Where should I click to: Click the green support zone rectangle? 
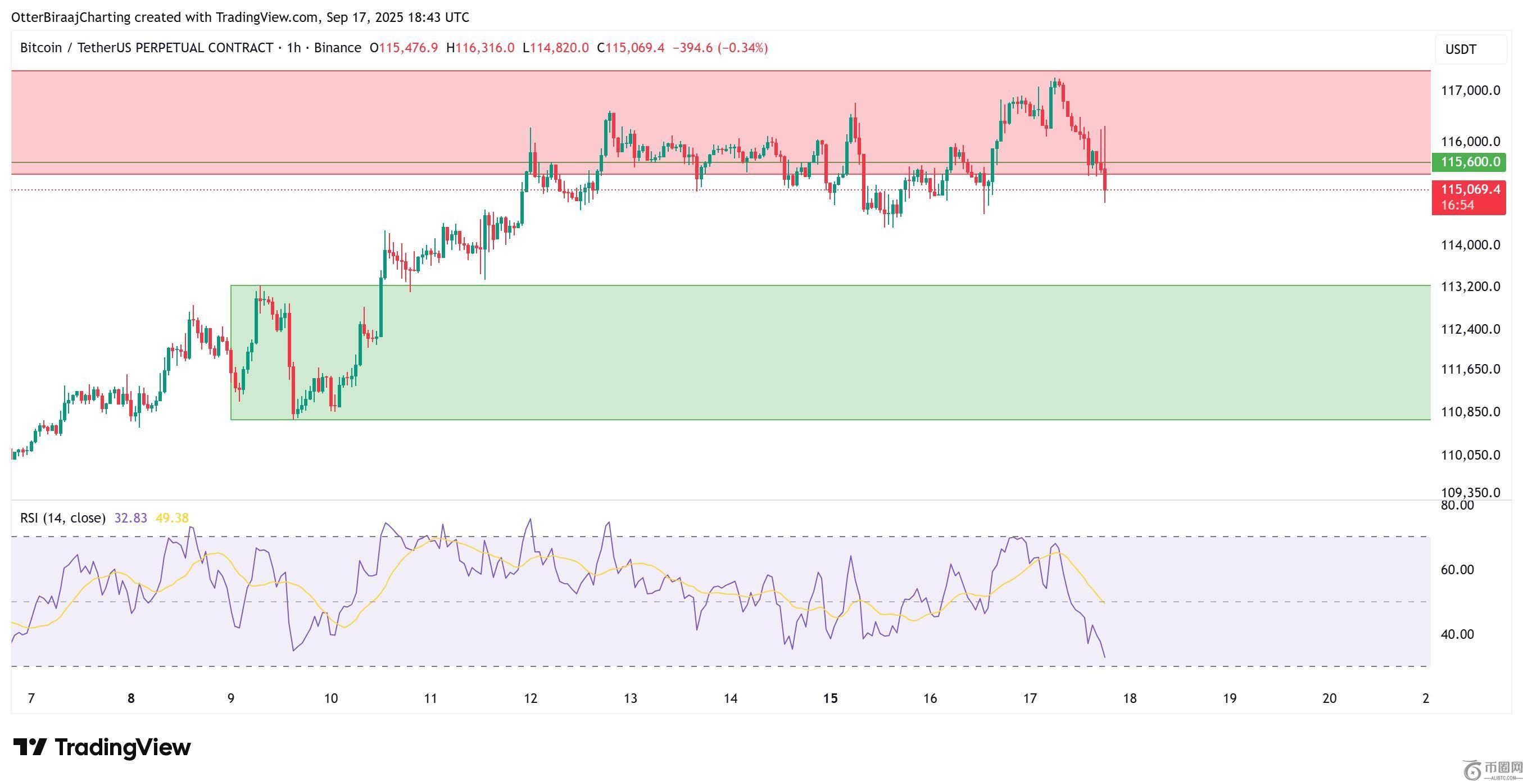click(828, 355)
